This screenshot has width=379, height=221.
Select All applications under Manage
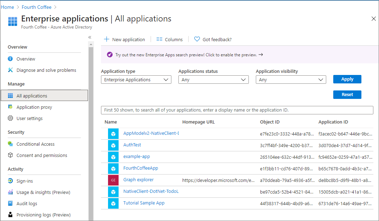click(32, 95)
